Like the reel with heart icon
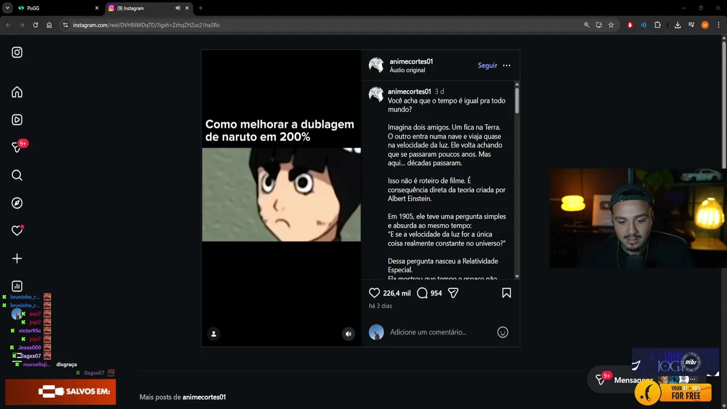727x409 pixels. pos(374,293)
